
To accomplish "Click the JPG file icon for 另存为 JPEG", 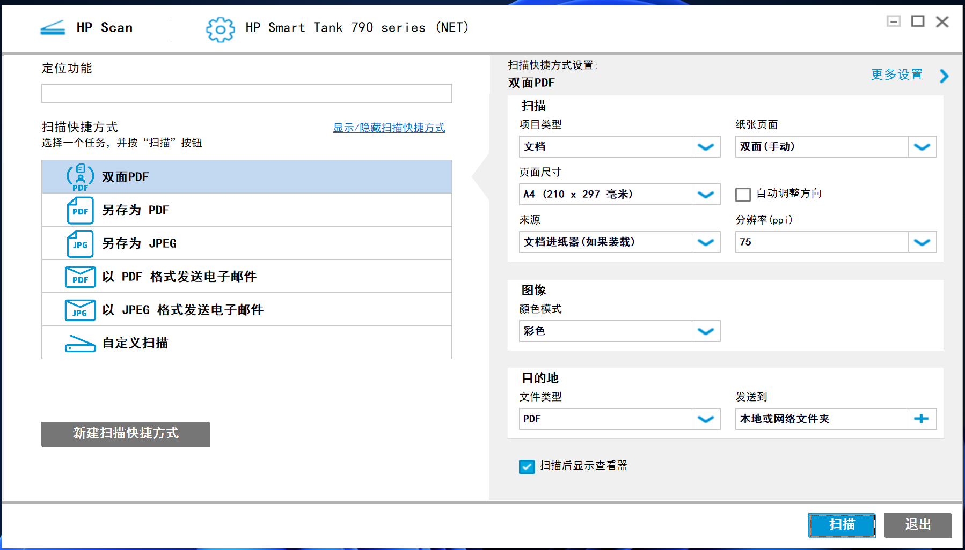I will pos(79,243).
